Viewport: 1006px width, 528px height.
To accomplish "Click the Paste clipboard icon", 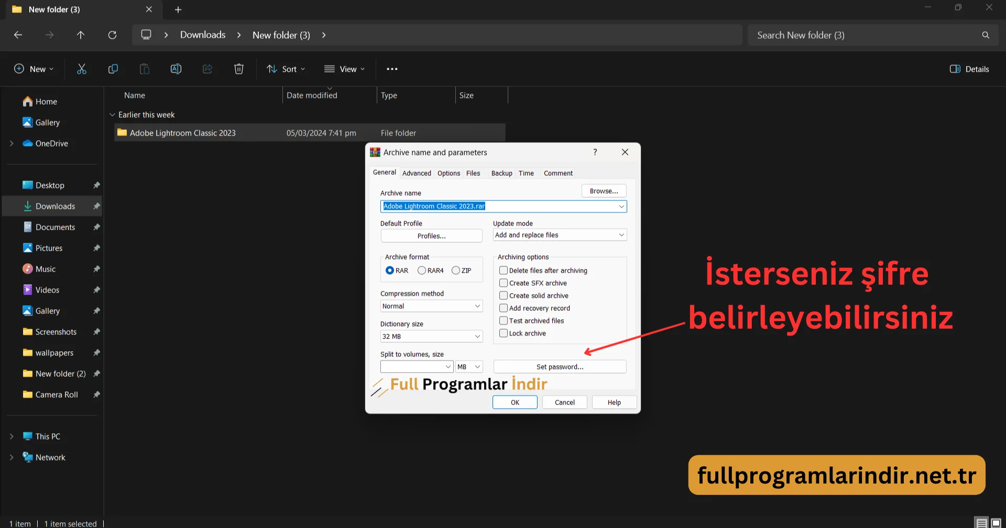I will [145, 69].
